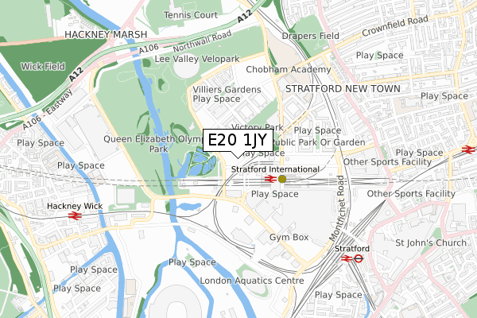The height and width of the screenshot is (318, 477).
Task: Click the Wick Field label
Action: click(x=43, y=66)
